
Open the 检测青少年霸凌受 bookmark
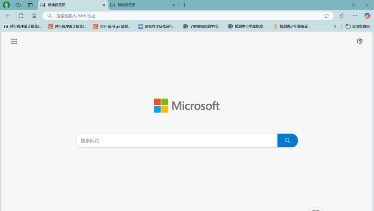292,26
